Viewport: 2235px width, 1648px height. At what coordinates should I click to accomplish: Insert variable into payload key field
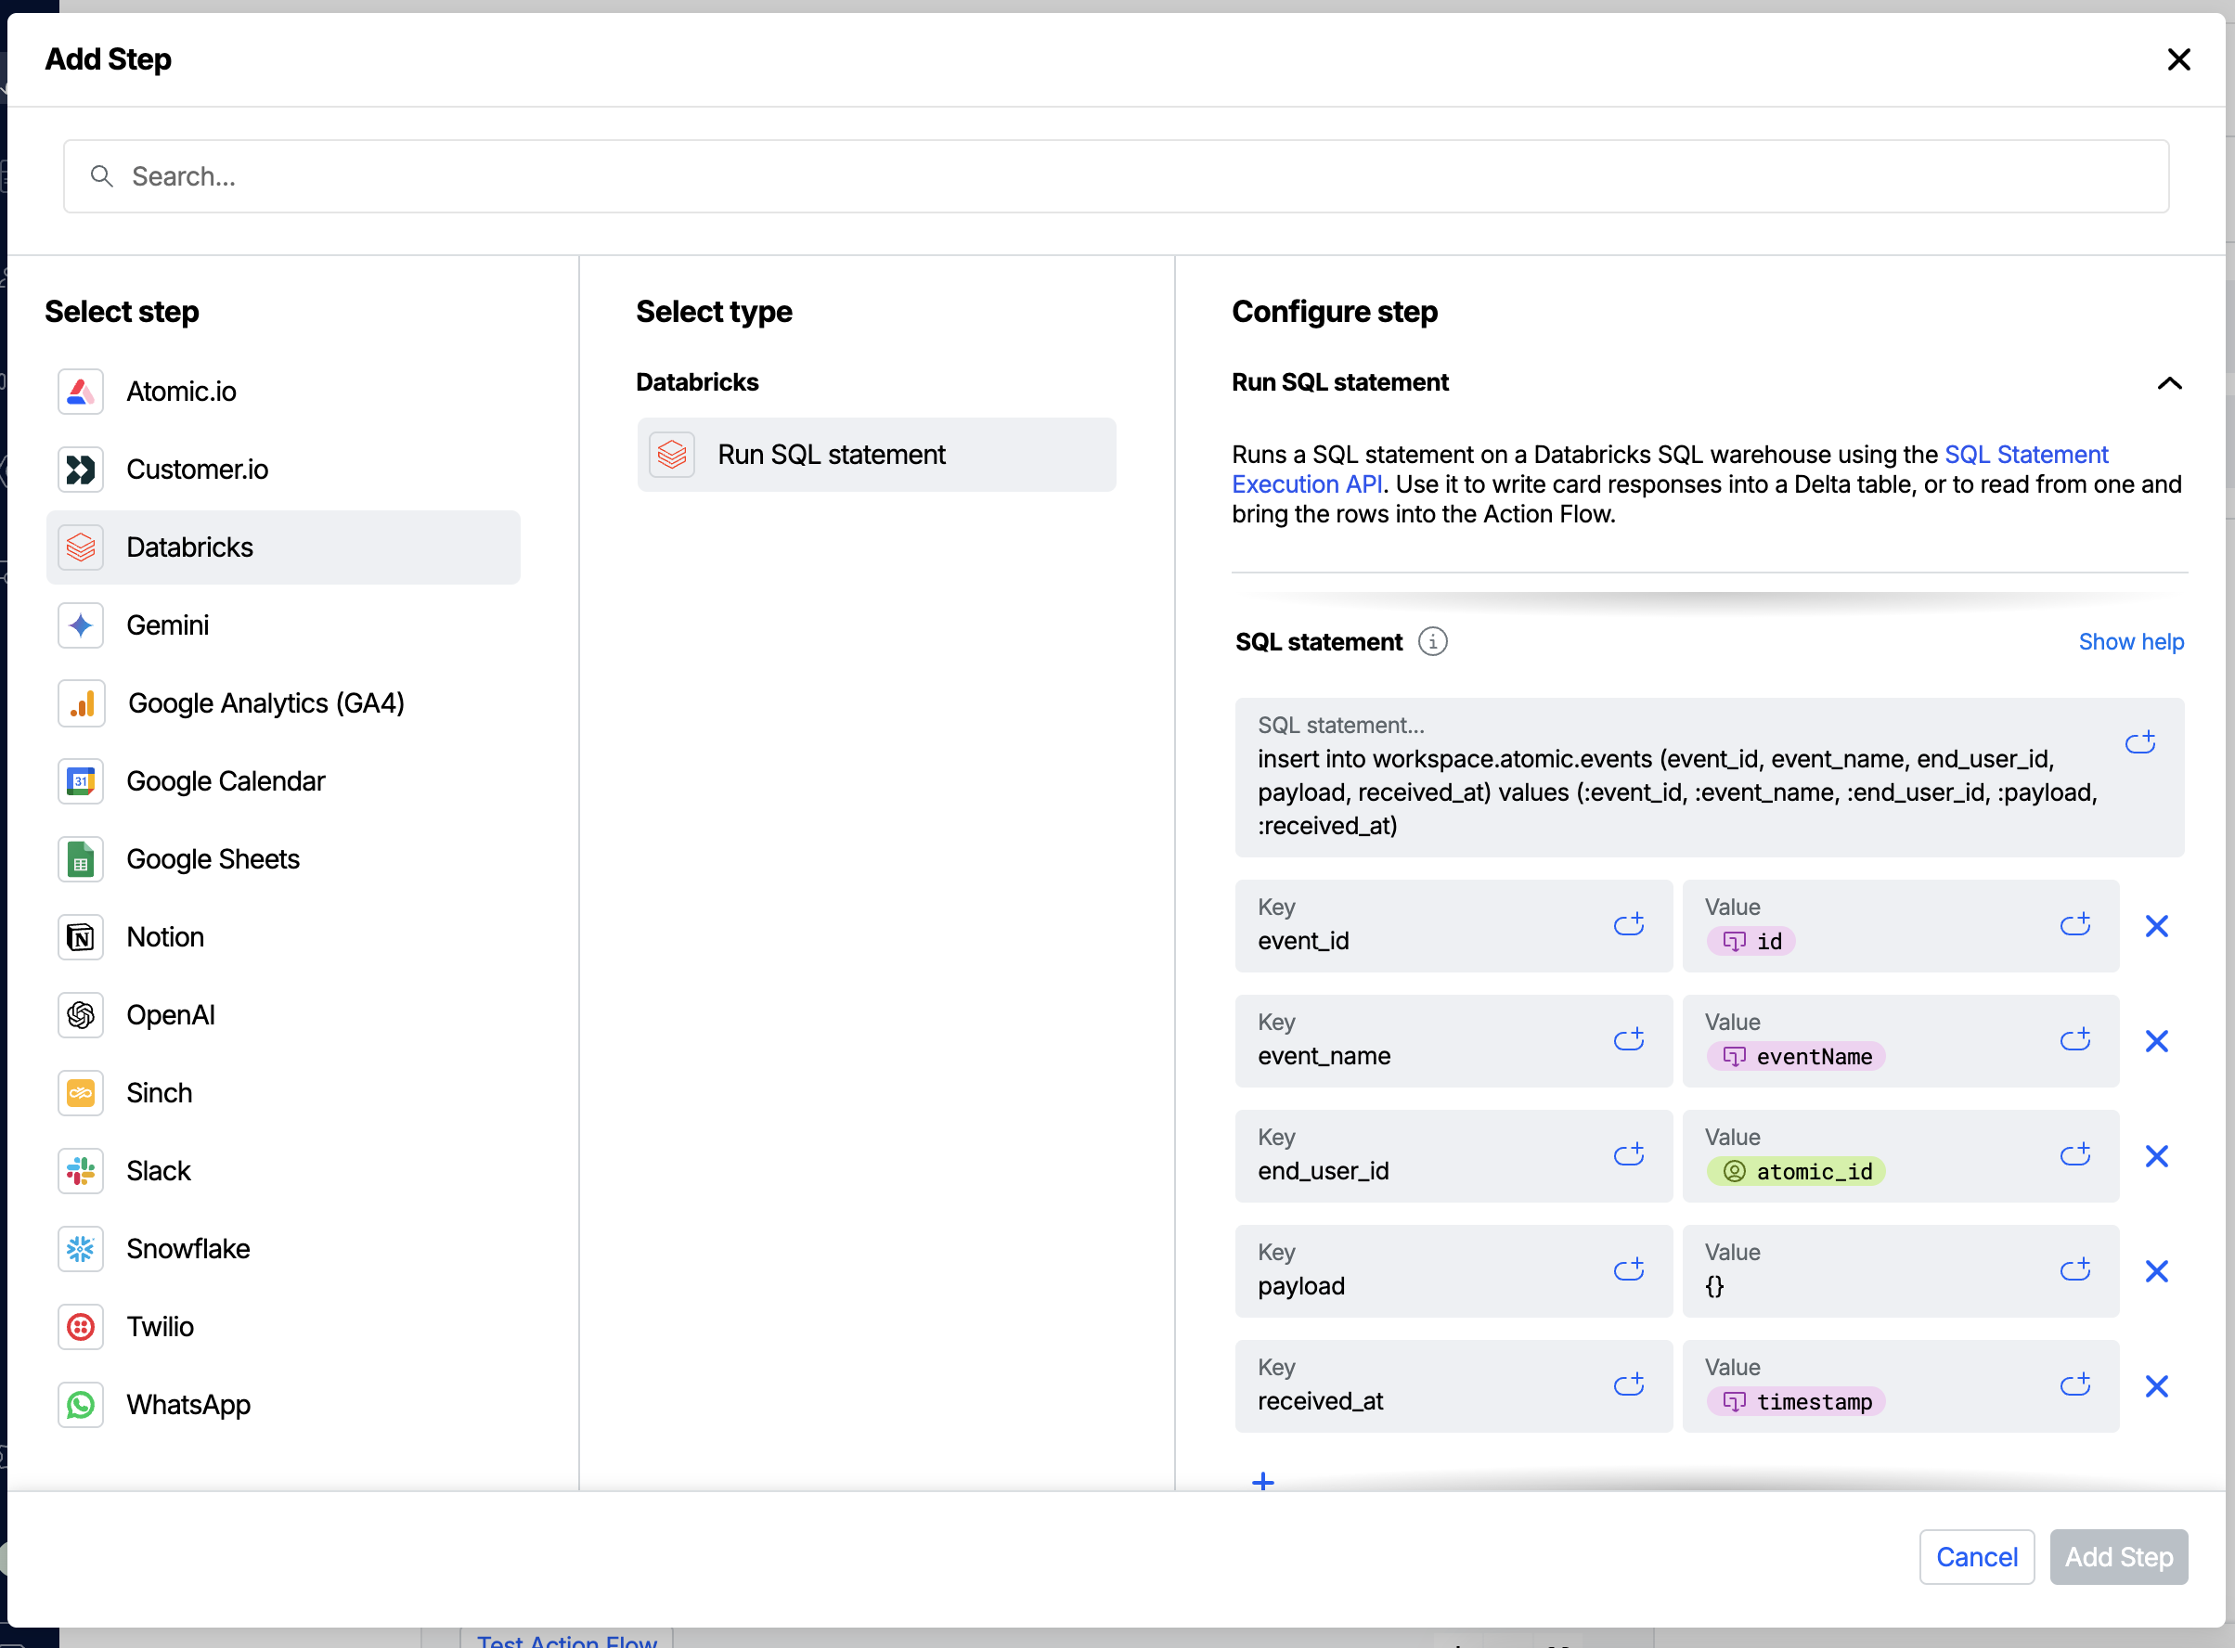[1628, 1268]
